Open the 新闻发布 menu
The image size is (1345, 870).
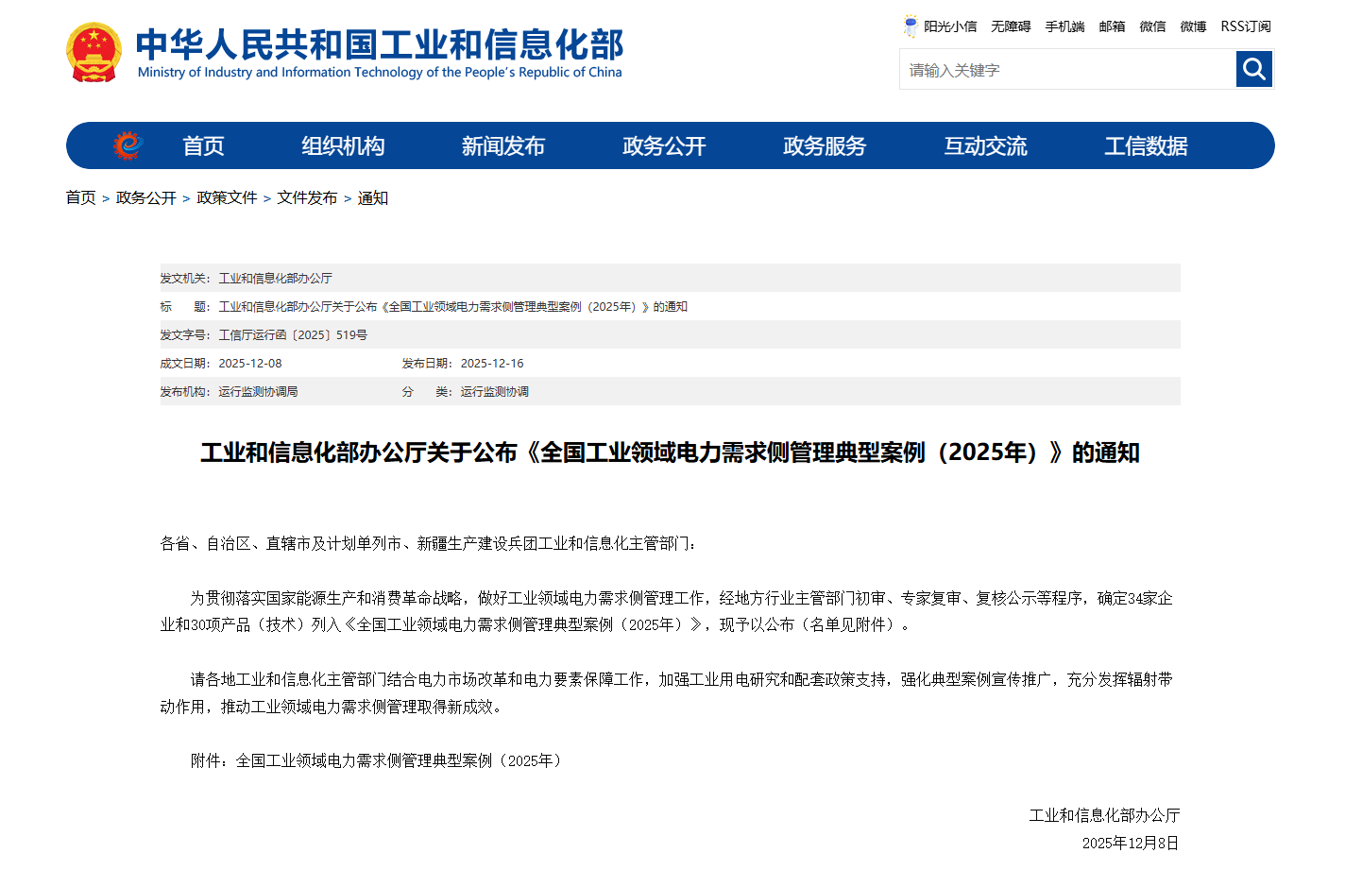tap(503, 145)
